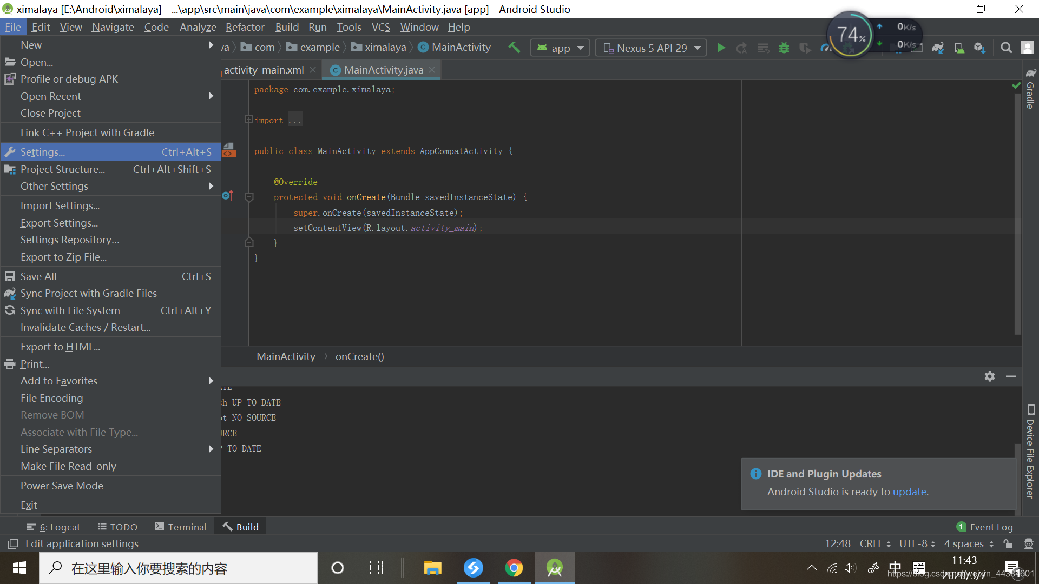Toggle the read-only lock icon in status bar
Screen dimensions: 1039x584
pos(1008,543)
